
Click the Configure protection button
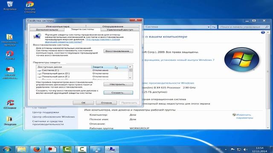[118, 84]
